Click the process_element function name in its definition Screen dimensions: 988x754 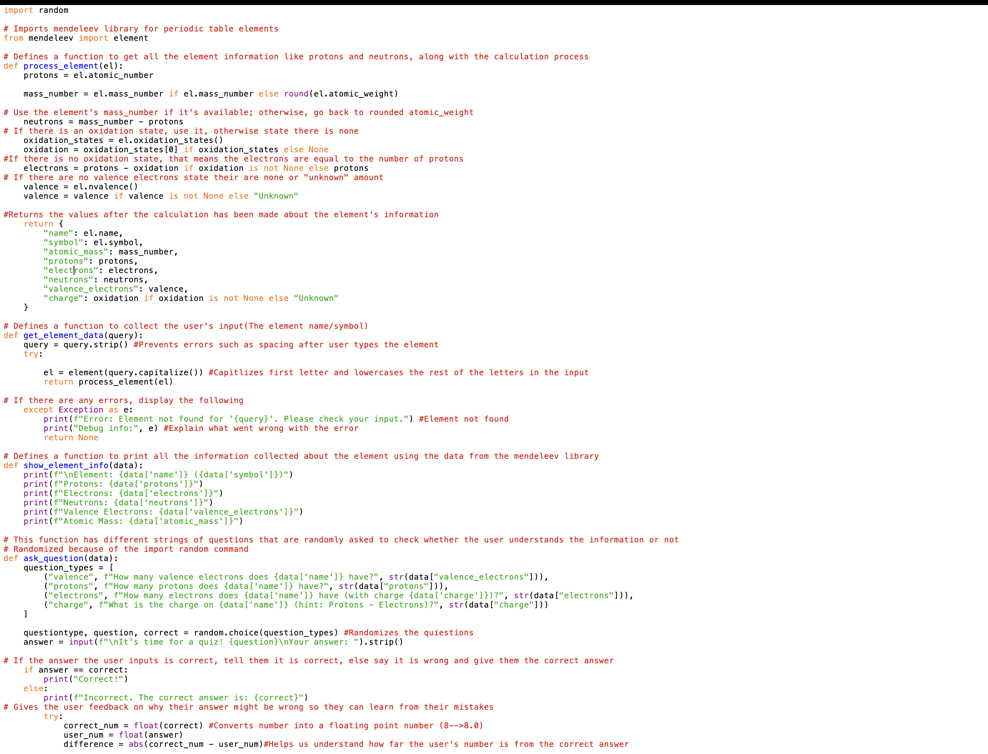coord(61,66)
